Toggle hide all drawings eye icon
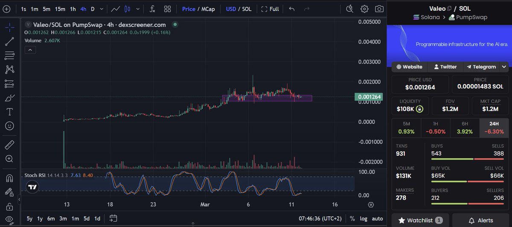 pos(10,220)
